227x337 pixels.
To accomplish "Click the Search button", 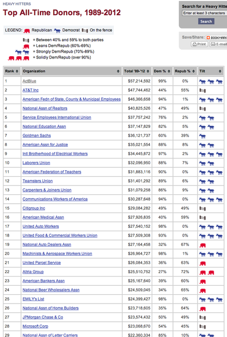I will [x=206, y=21].
